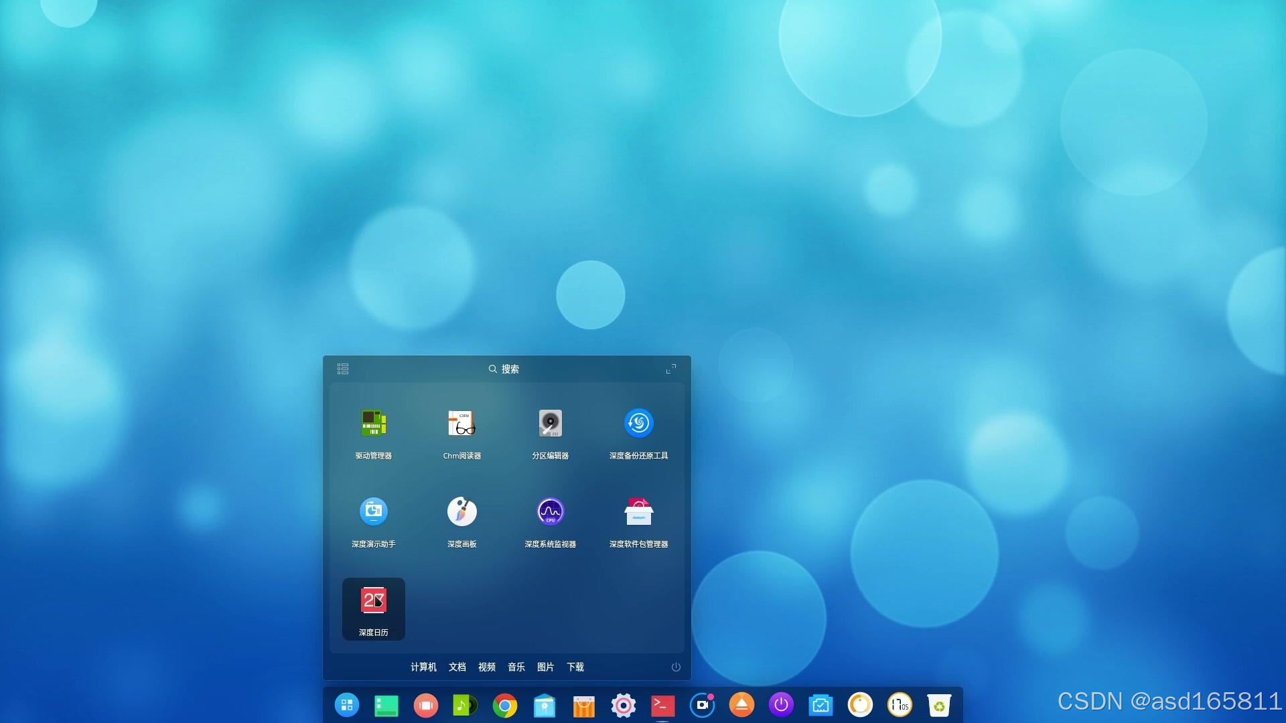
Task: Open multitasking view dock icon
Action: [426, 705]
